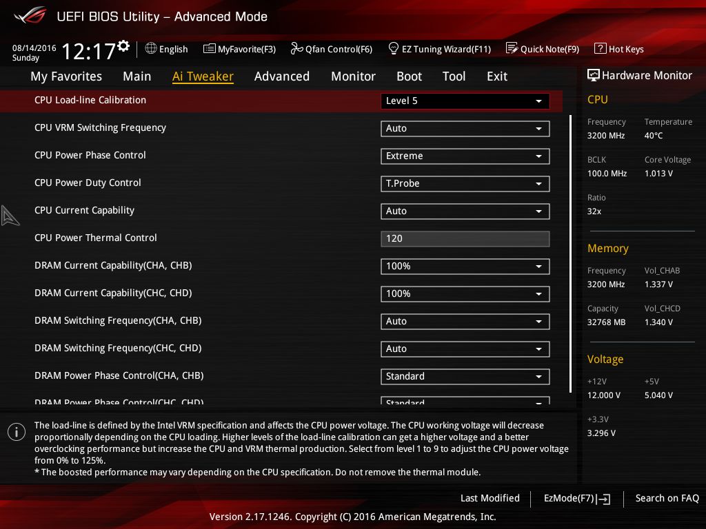706x529 pixels.
Task: Click the MyFavorite list icon
Action: (209, 49)
